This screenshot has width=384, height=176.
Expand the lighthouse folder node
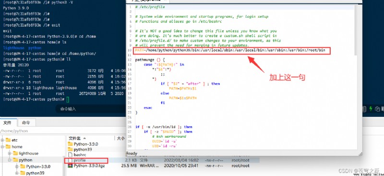(10, 154)
